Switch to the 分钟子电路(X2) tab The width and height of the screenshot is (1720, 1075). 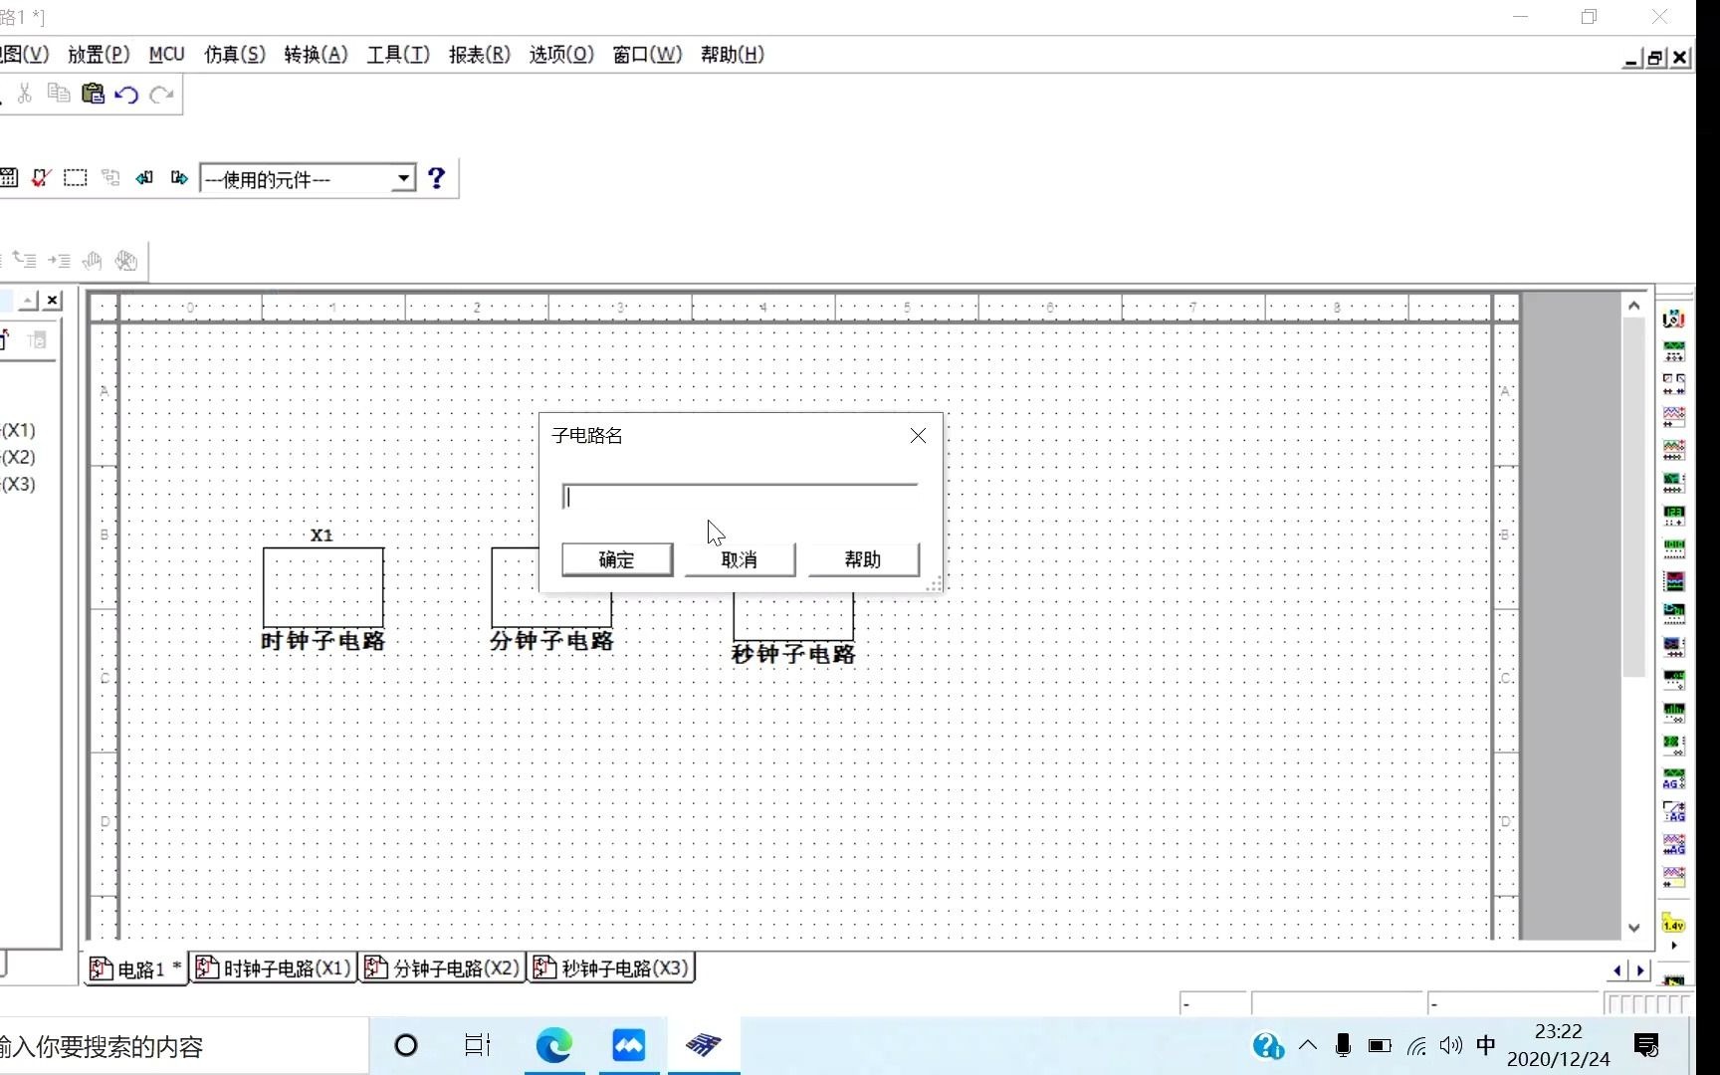442,967
